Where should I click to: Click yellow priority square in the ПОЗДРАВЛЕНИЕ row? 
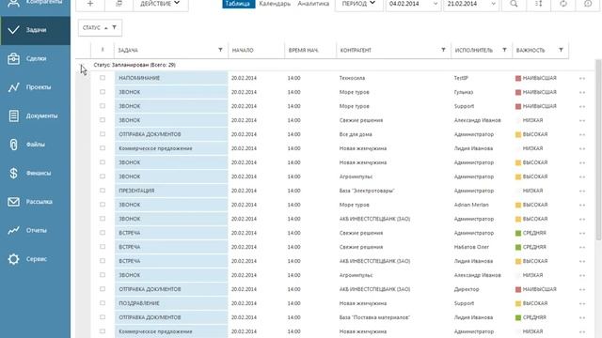pos(518,303)
